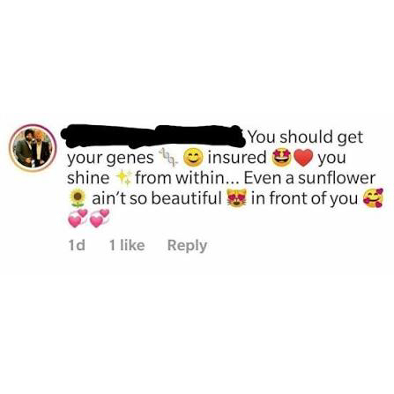This screenshot has width=394, height=394.
Task: Click the word 'sunflower' in the comment
Action: pos(337,178)
